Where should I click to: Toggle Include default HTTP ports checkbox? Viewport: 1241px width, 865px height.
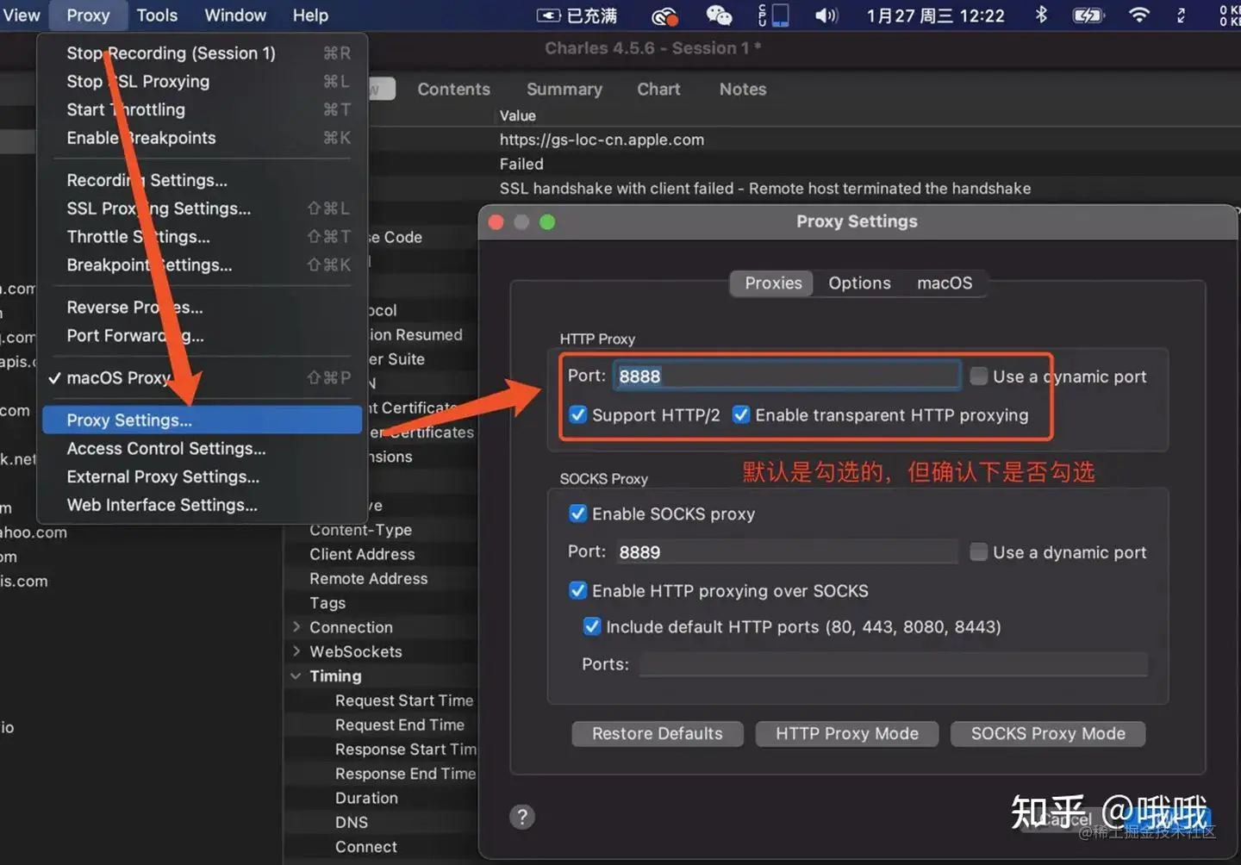pyautogui.click(x=591, y=626)
